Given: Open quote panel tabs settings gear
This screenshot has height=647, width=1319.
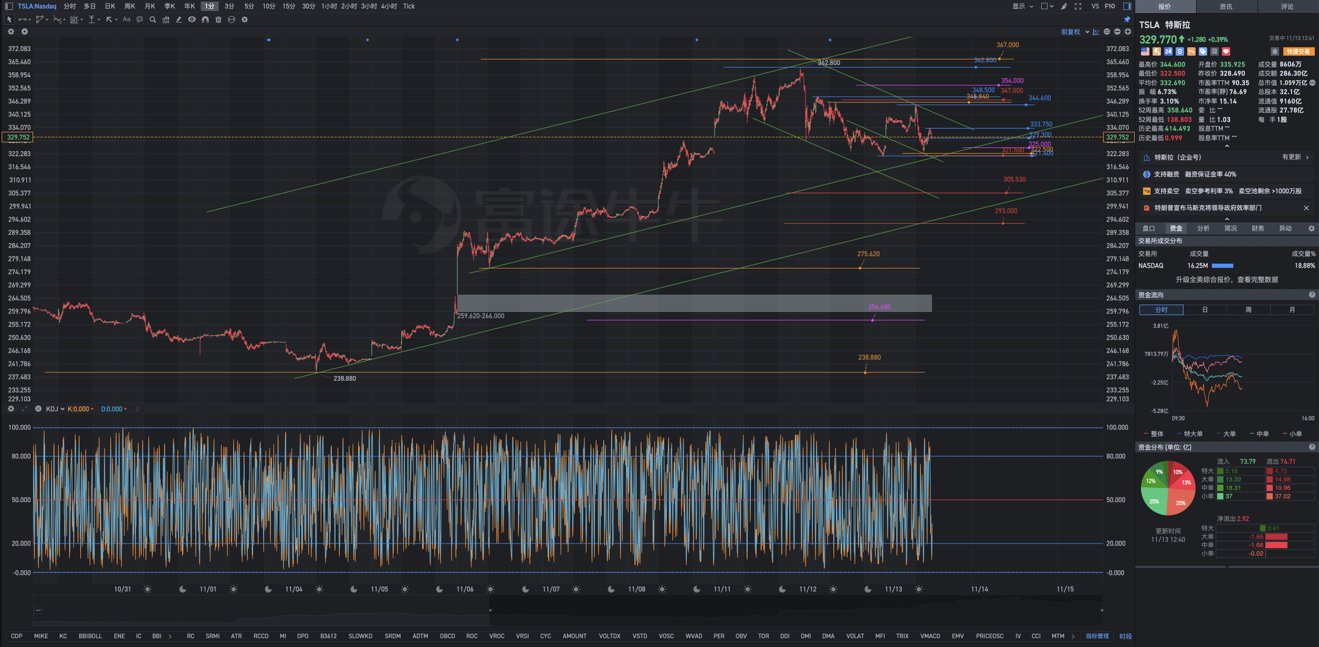Looking at the screenshot, I should pos(1311,228).
